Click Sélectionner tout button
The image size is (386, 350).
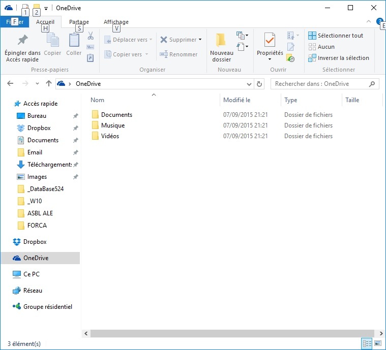336,36
